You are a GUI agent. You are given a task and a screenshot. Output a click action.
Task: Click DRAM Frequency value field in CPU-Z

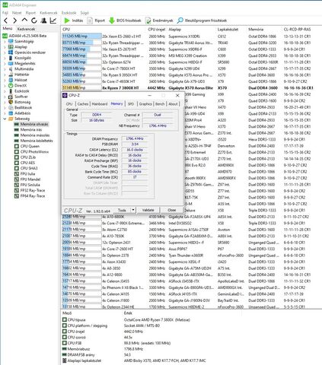[x=135, y=138]
